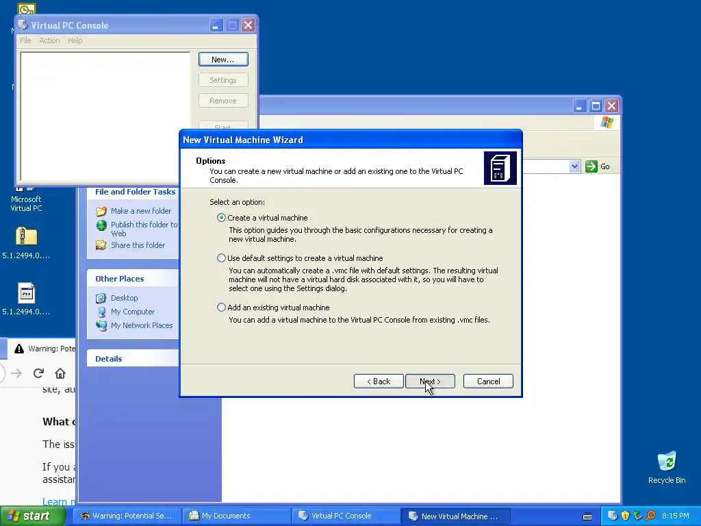Select the 5.1.2494.0 installer file desktop icon
The image size is (701, 526).
pyautogui.click(x=26, y=299)
